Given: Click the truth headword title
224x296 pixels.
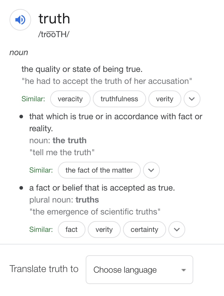Looking at the screenshot, I should point(54,19).
